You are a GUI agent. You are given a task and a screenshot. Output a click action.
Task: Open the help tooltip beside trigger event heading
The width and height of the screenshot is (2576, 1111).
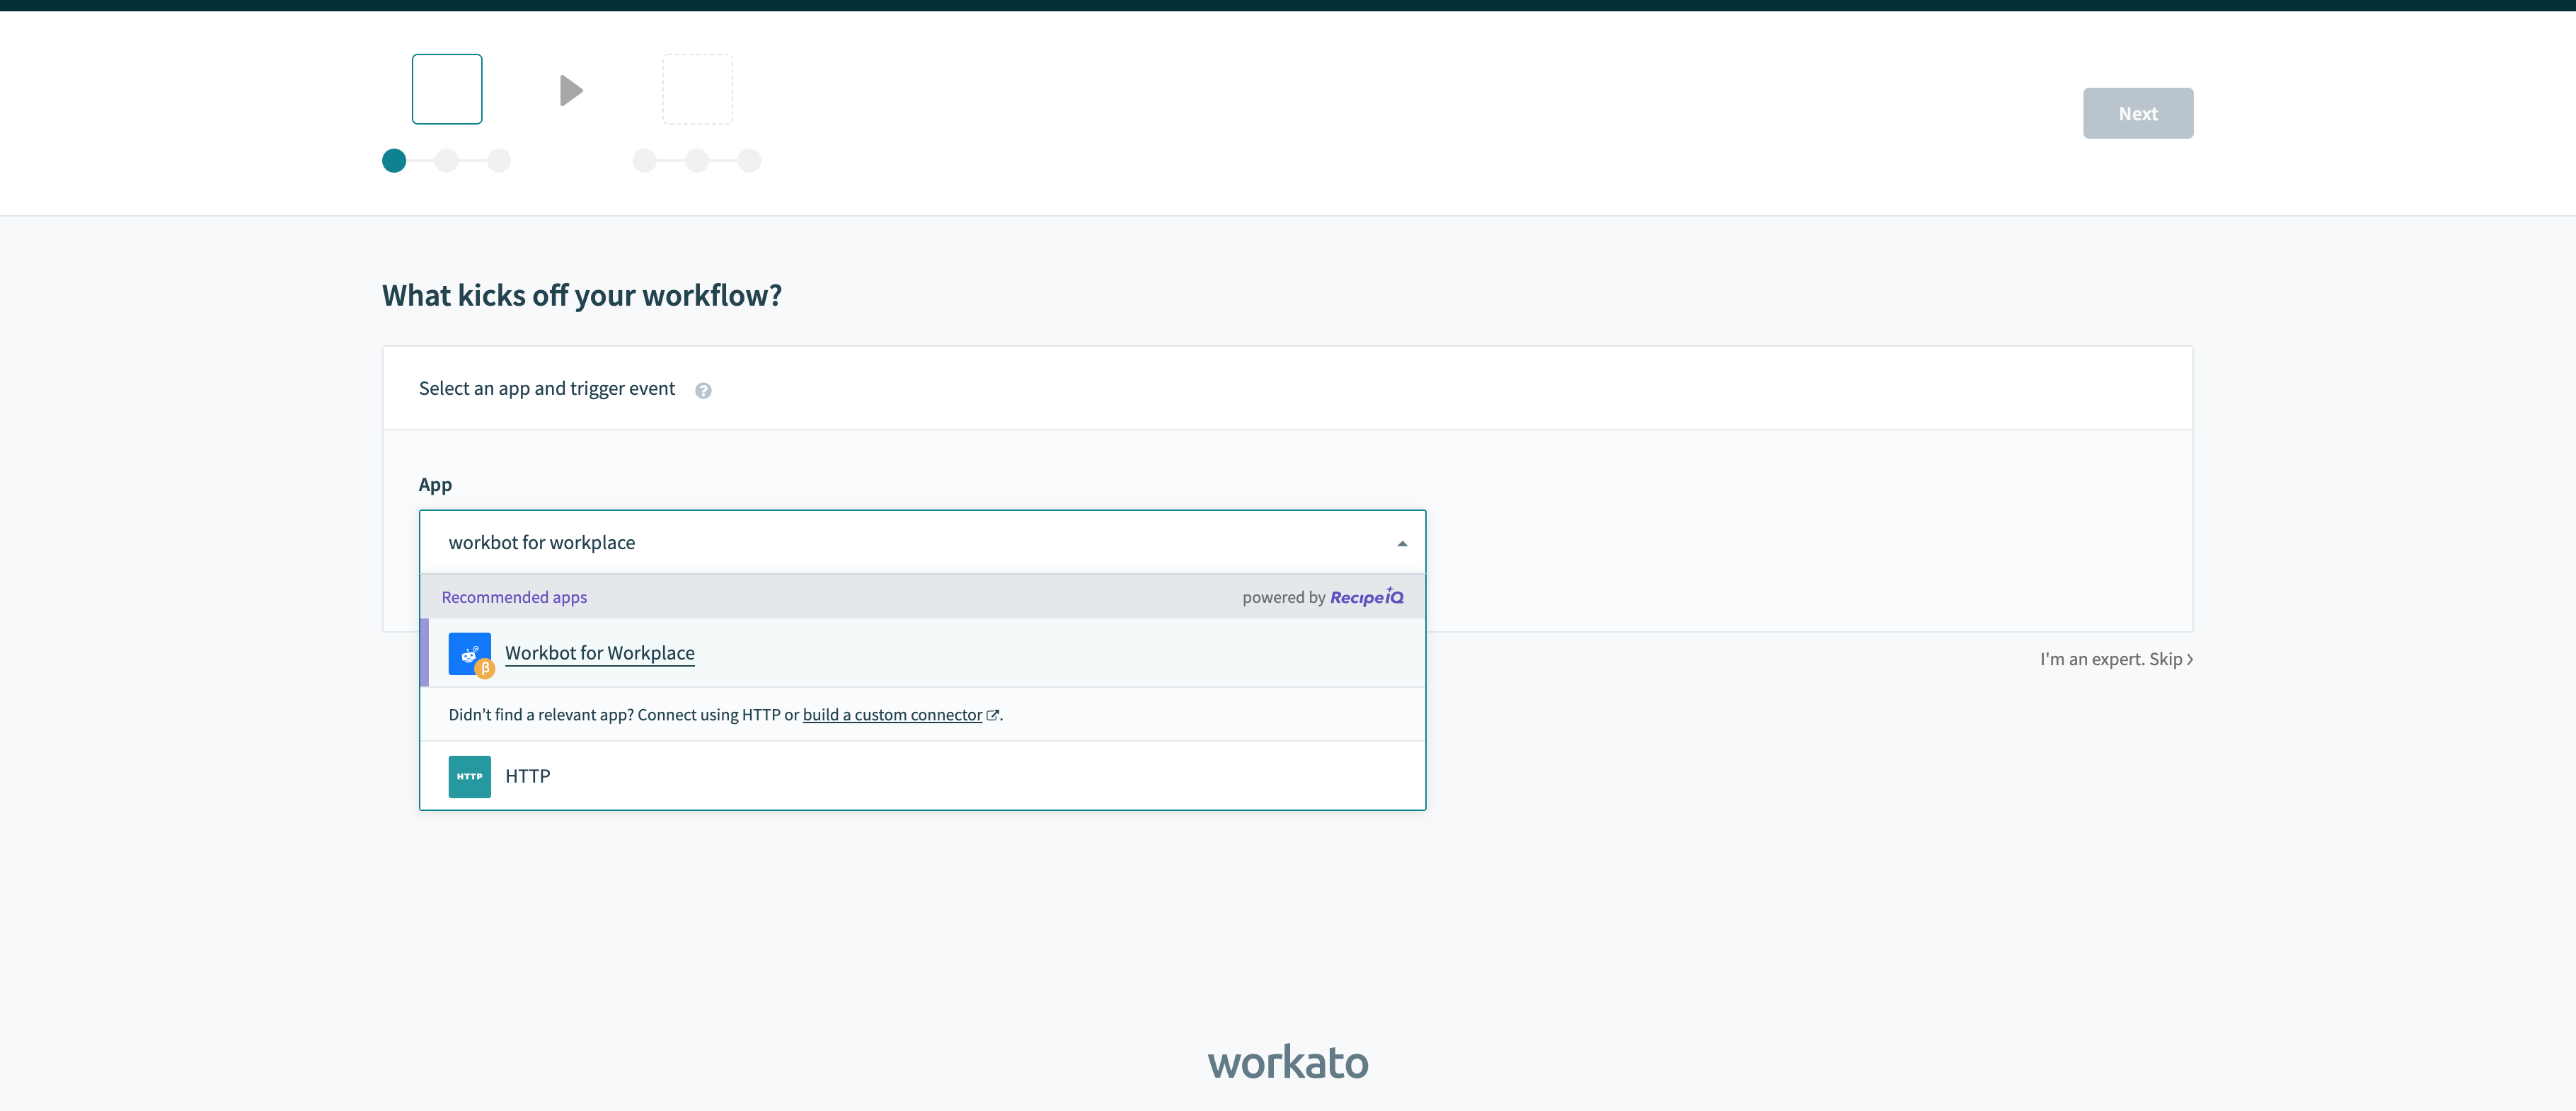(704, 390)
